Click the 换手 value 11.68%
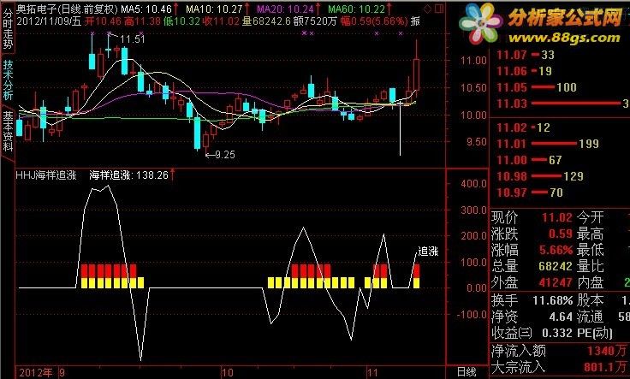The width and height of the screenshot is (630, 379). pyautogui.click(x=552, y=300)
